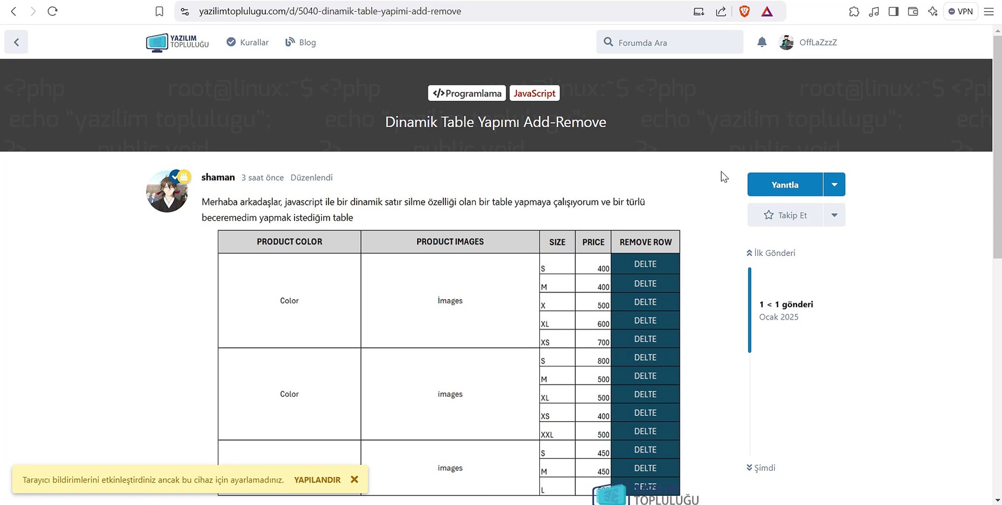
Task: Collapse thread using Şimdi chevron
Action: click(748, 468)
